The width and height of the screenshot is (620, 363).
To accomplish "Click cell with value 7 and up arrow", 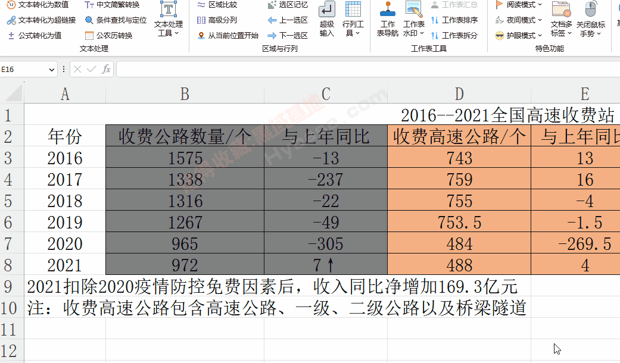I will tap(326, 265).
